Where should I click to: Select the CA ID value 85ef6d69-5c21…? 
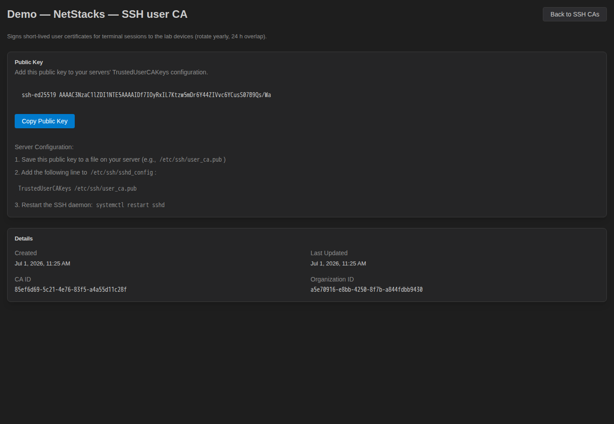(71, 289)
